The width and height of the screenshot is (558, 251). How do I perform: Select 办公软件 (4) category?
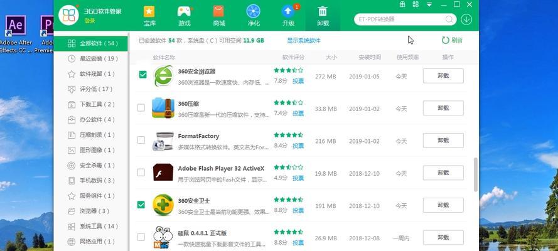[x=91, y=120]
